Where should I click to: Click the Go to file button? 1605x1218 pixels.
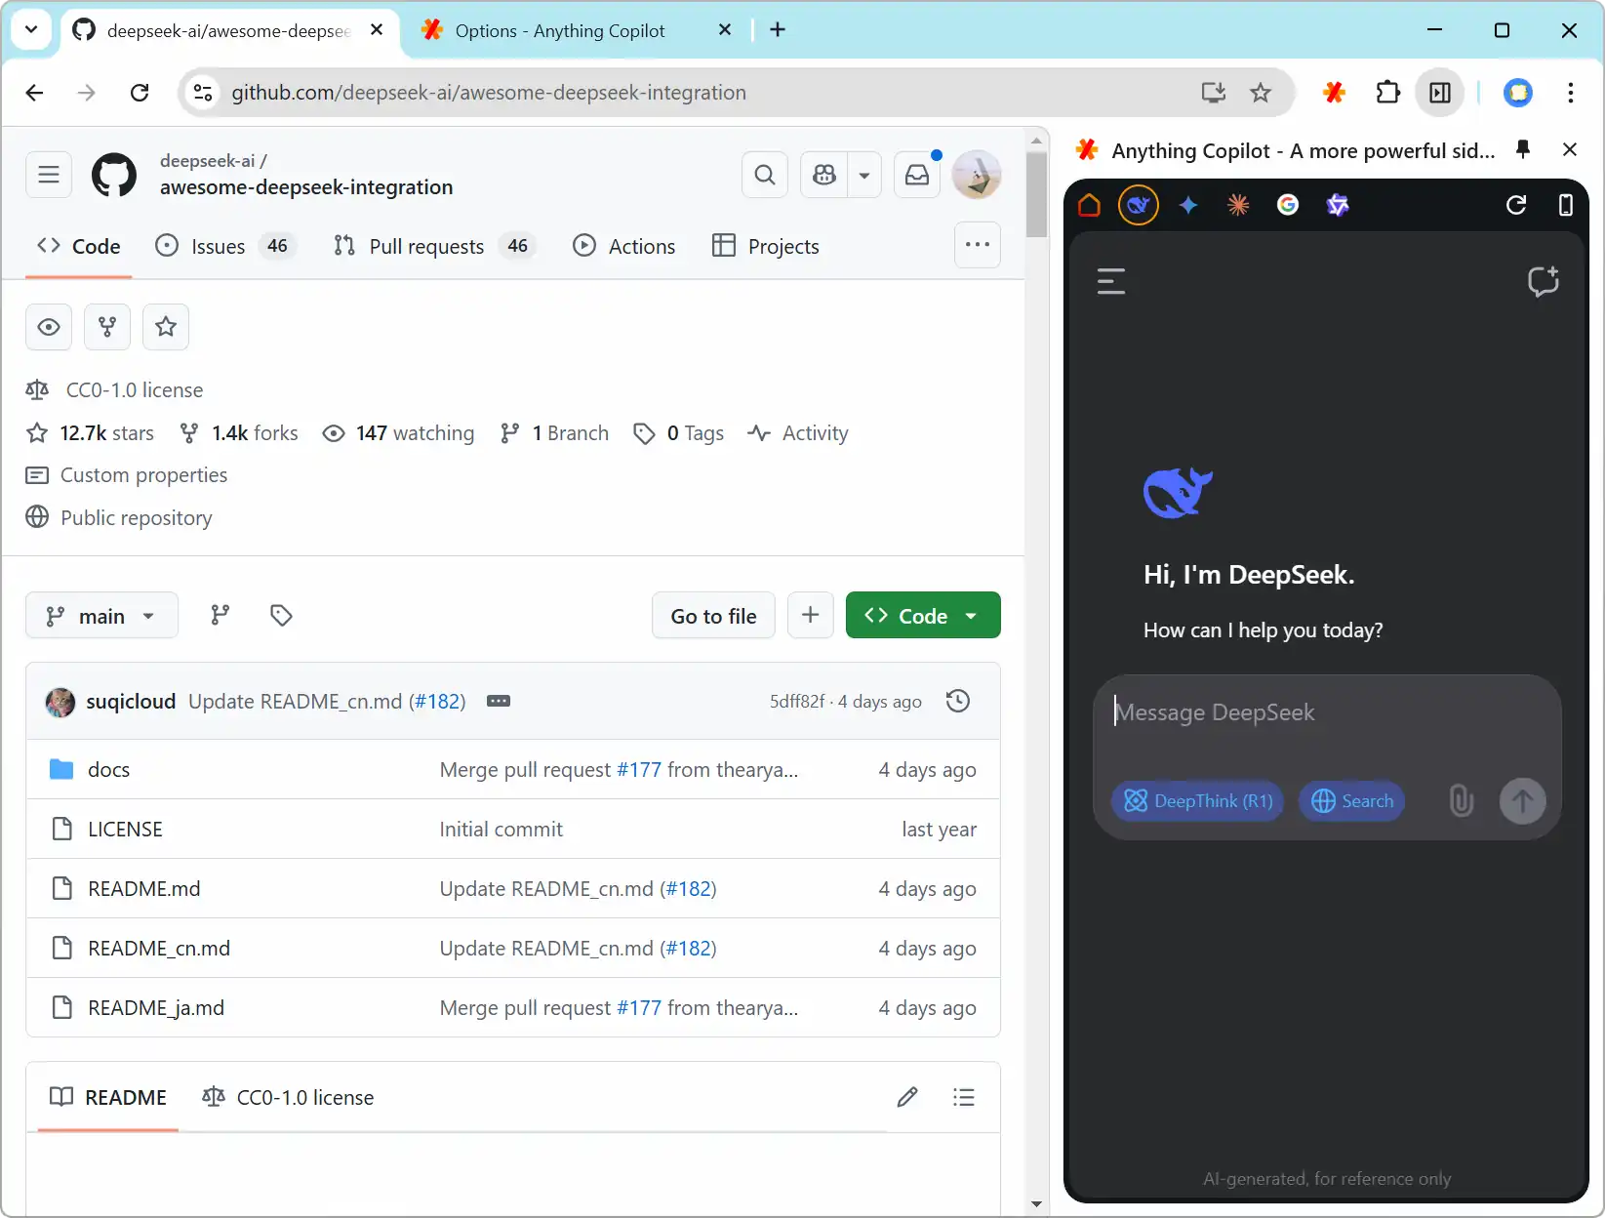point(713,616)
